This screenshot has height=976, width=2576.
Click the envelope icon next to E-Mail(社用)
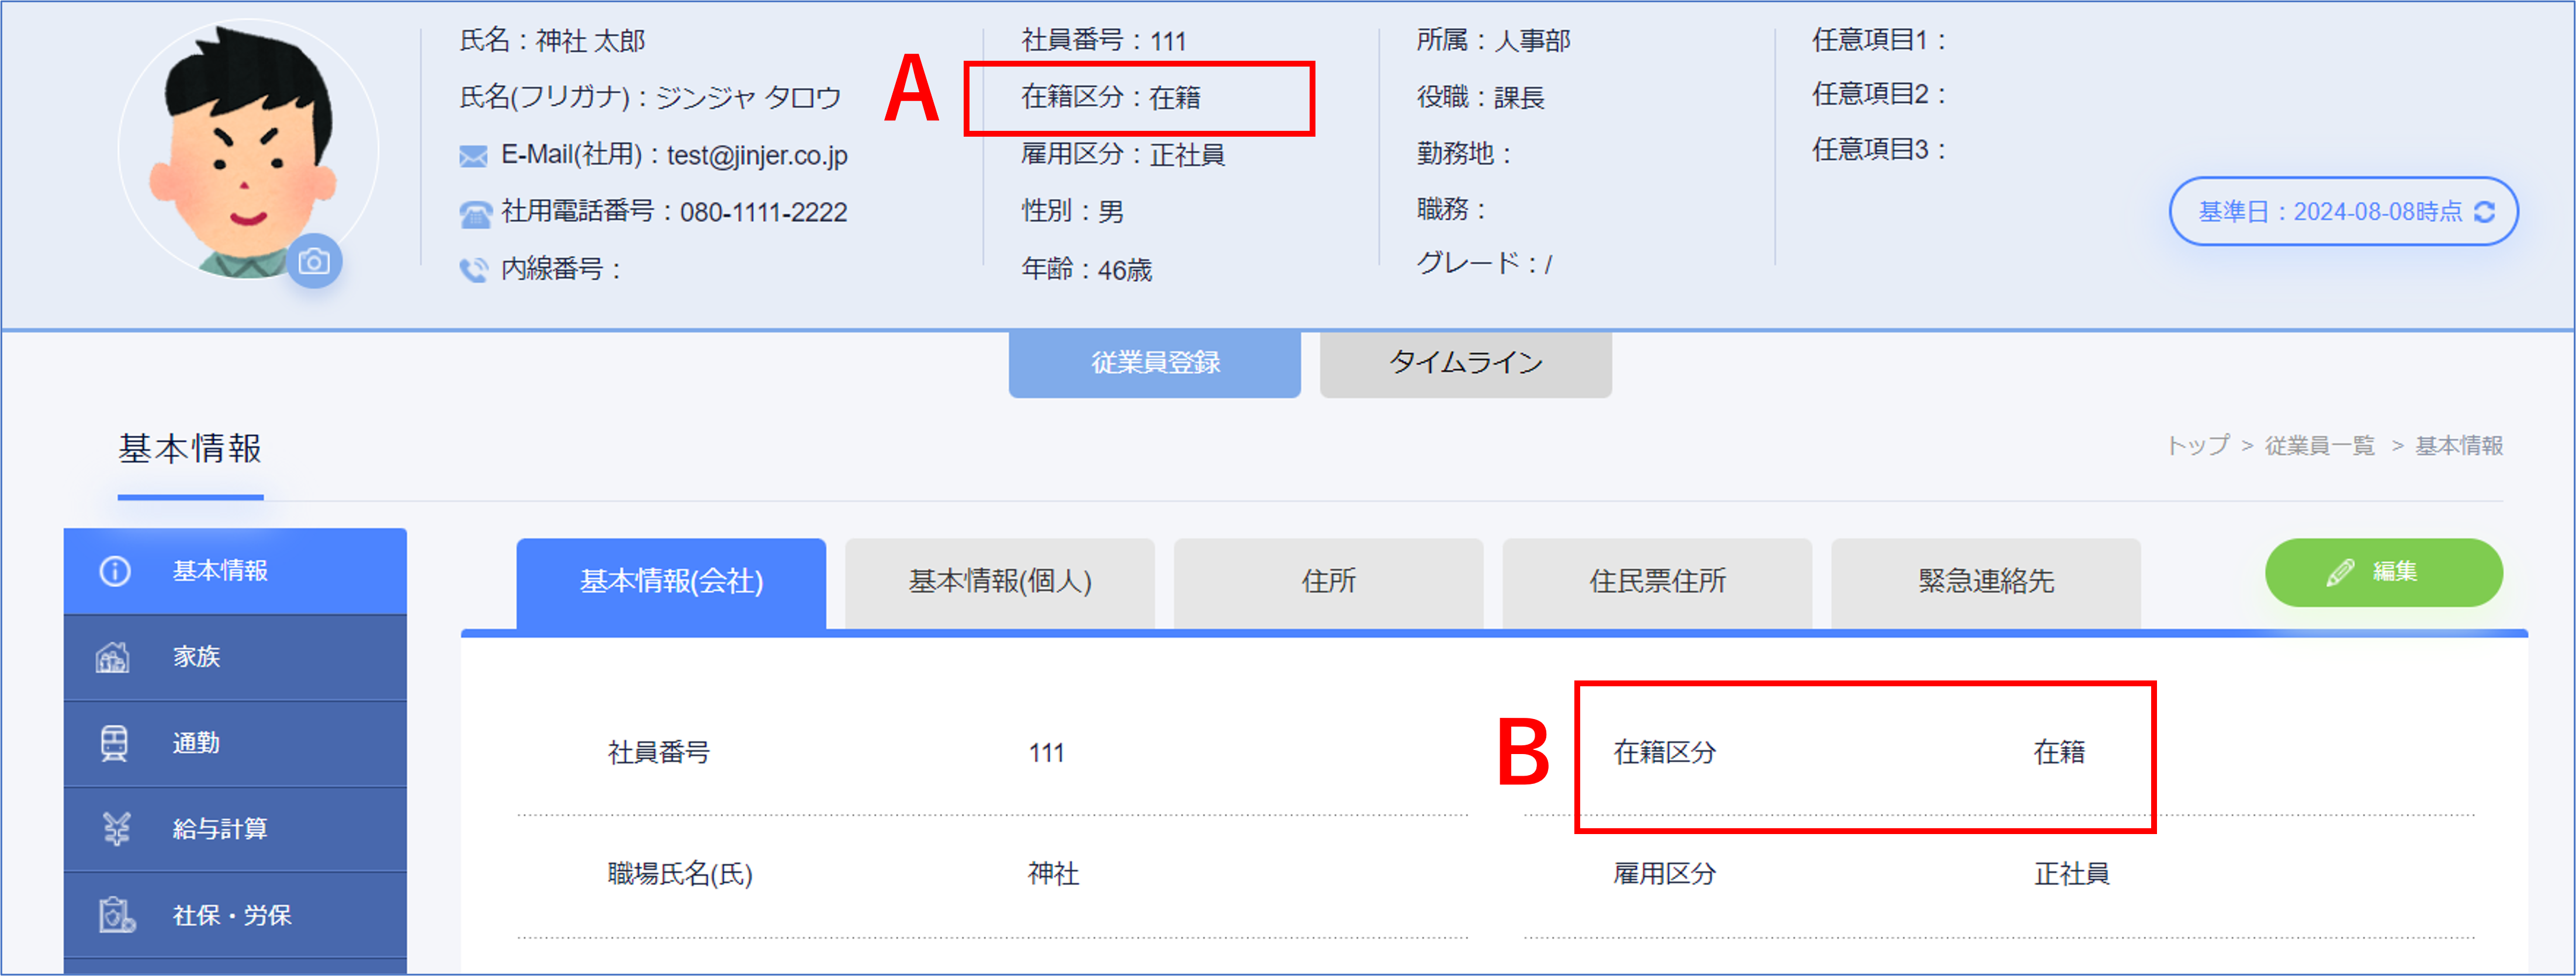click(x=473, y=156)
